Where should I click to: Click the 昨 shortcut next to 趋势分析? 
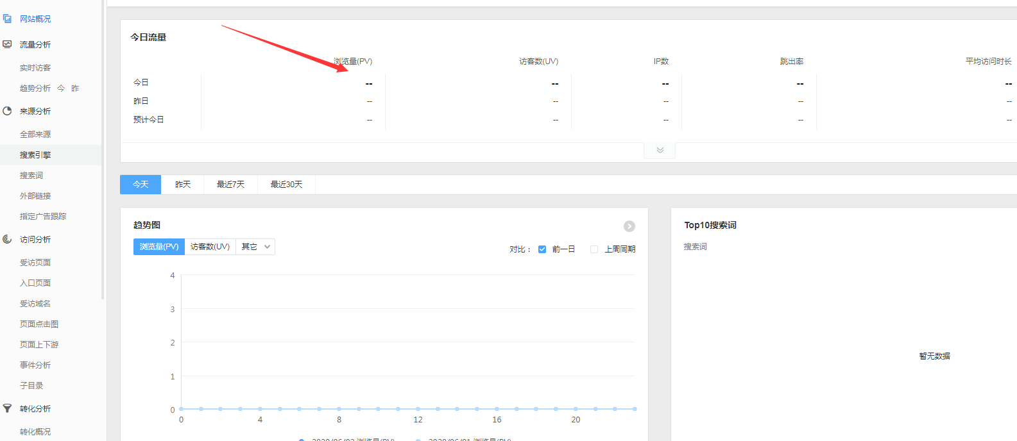click(75, 88)
